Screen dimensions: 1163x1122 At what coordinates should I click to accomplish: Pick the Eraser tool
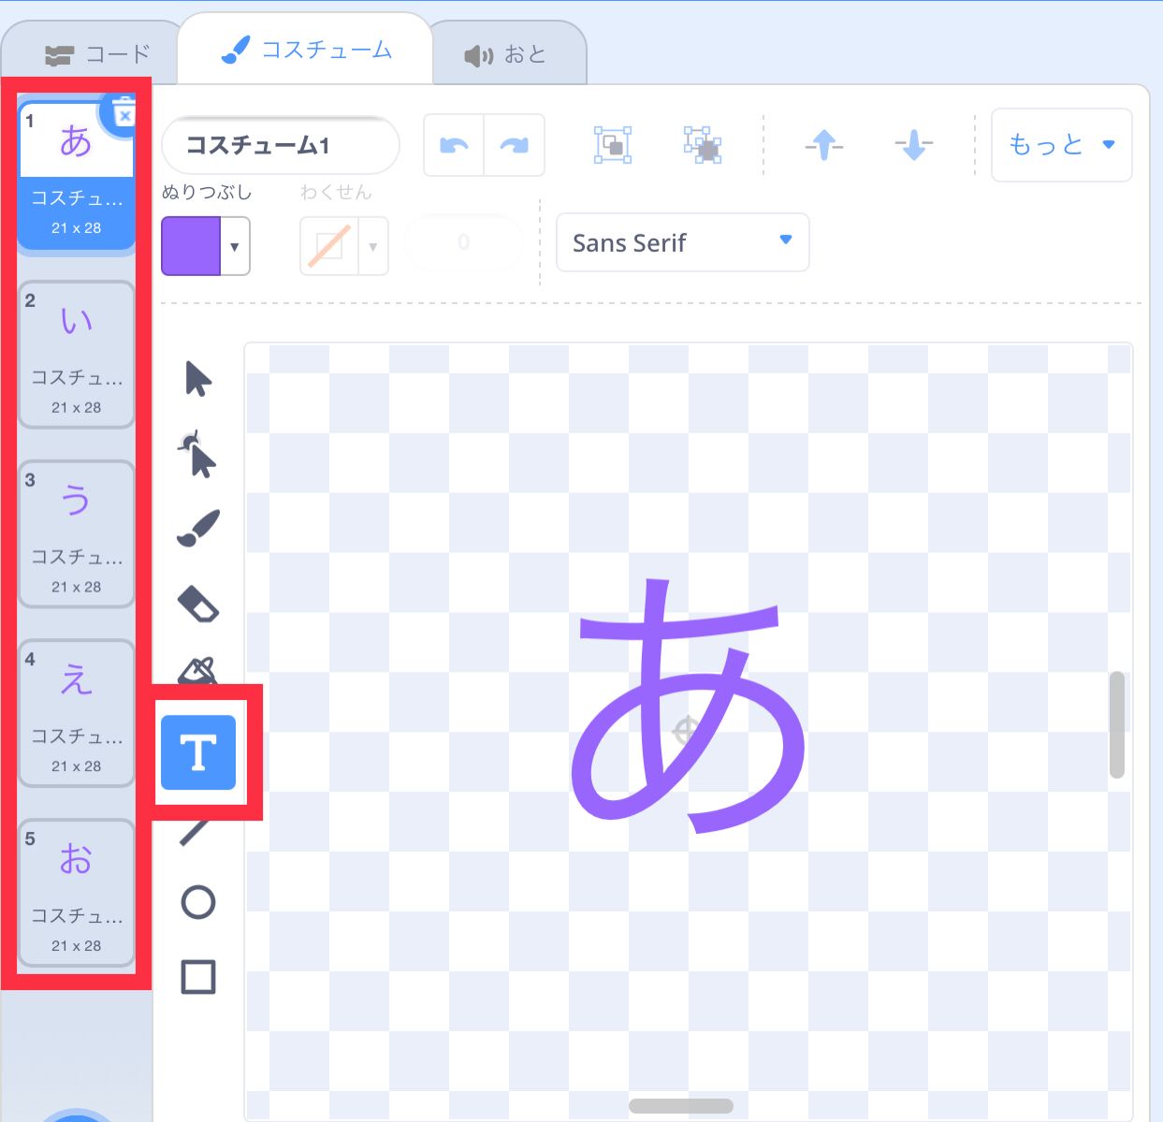coord(198,604)
